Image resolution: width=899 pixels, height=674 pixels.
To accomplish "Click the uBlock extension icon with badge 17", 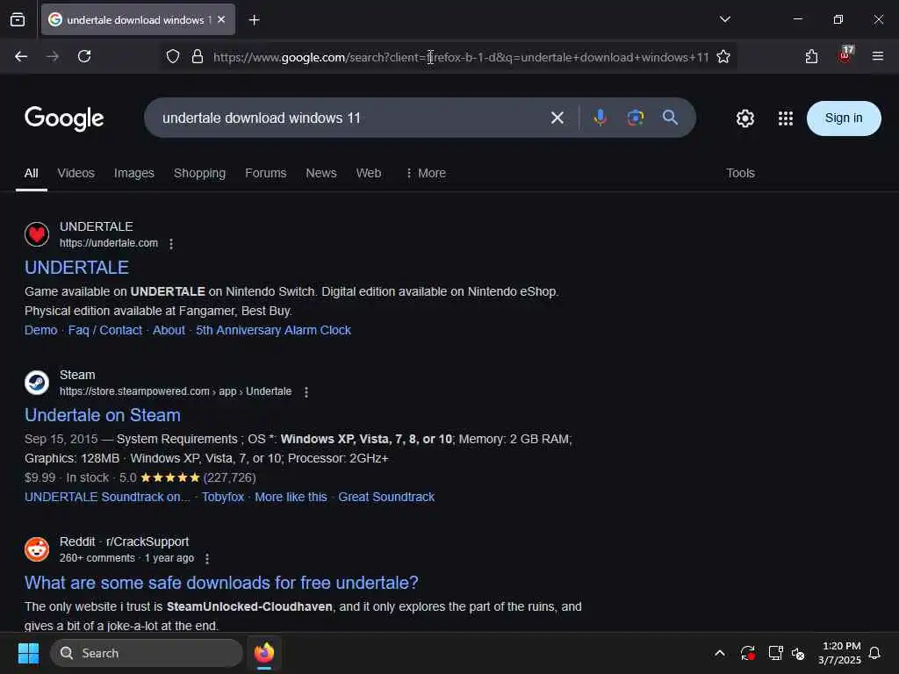I will click(845, 55).
